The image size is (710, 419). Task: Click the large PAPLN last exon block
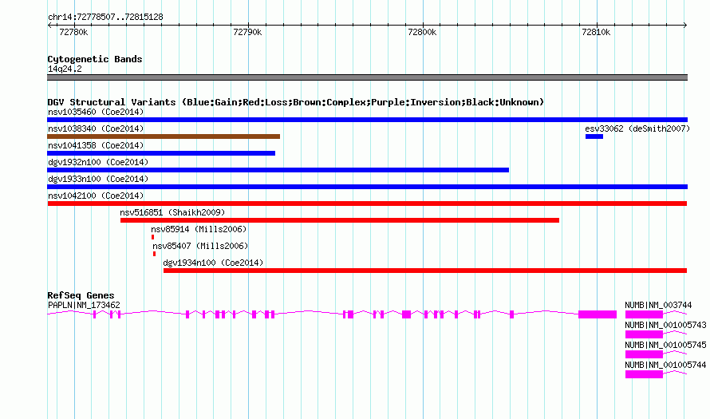click(x=598, y=314)
